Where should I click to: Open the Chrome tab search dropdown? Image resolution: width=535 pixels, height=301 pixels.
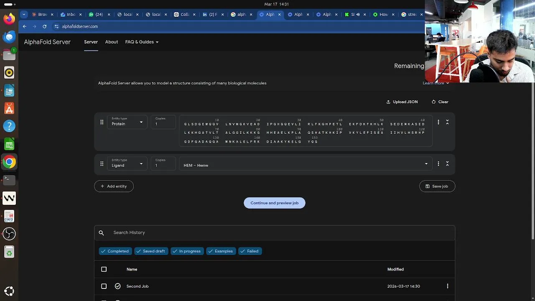(x=24, y=14)
